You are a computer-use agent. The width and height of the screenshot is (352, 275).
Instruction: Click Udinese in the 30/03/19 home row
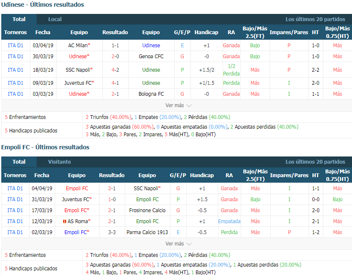click(x=78, y=57)
